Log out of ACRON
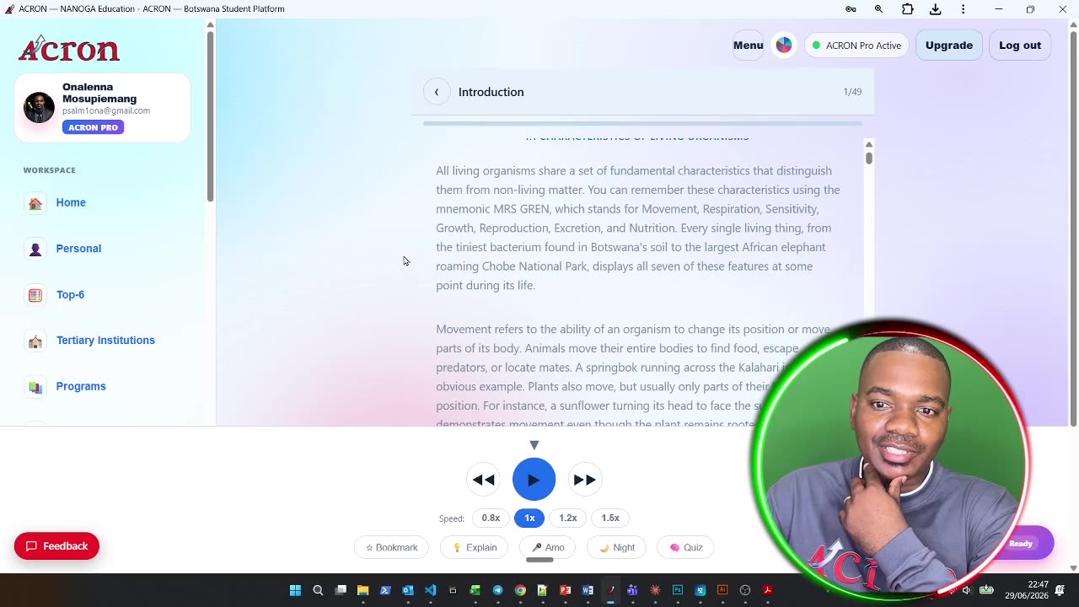This screenshot has height=607, width=1079. 1020,46
